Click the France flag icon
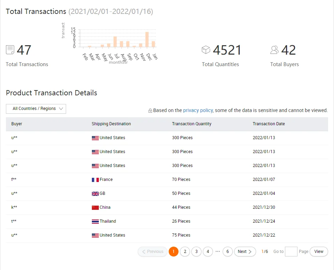 pos(95,180)
